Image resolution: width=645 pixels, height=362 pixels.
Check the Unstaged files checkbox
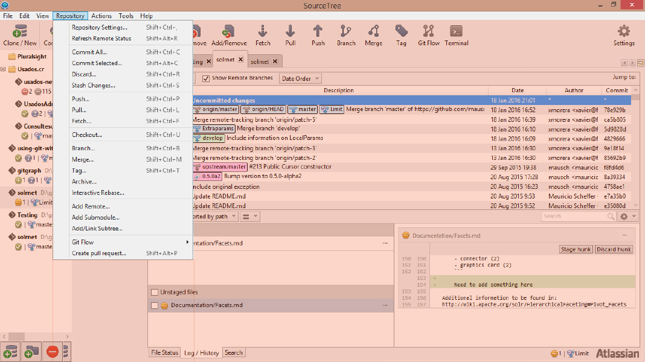click(155, 293)
